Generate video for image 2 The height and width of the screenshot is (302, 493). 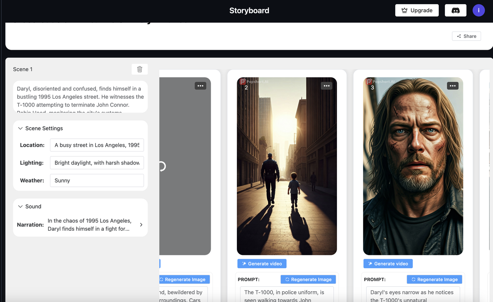pyautogui.click(x=262, y=264)
